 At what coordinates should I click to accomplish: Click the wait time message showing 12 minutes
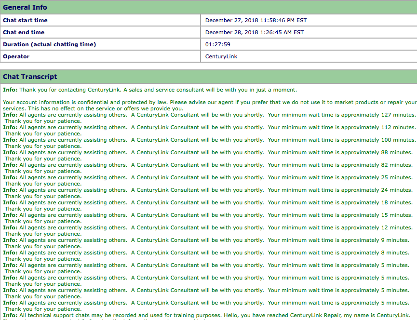click(208, 230)
